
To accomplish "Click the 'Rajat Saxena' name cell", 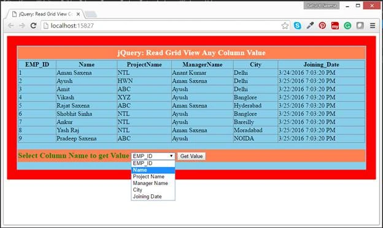I will coord(87,106).
